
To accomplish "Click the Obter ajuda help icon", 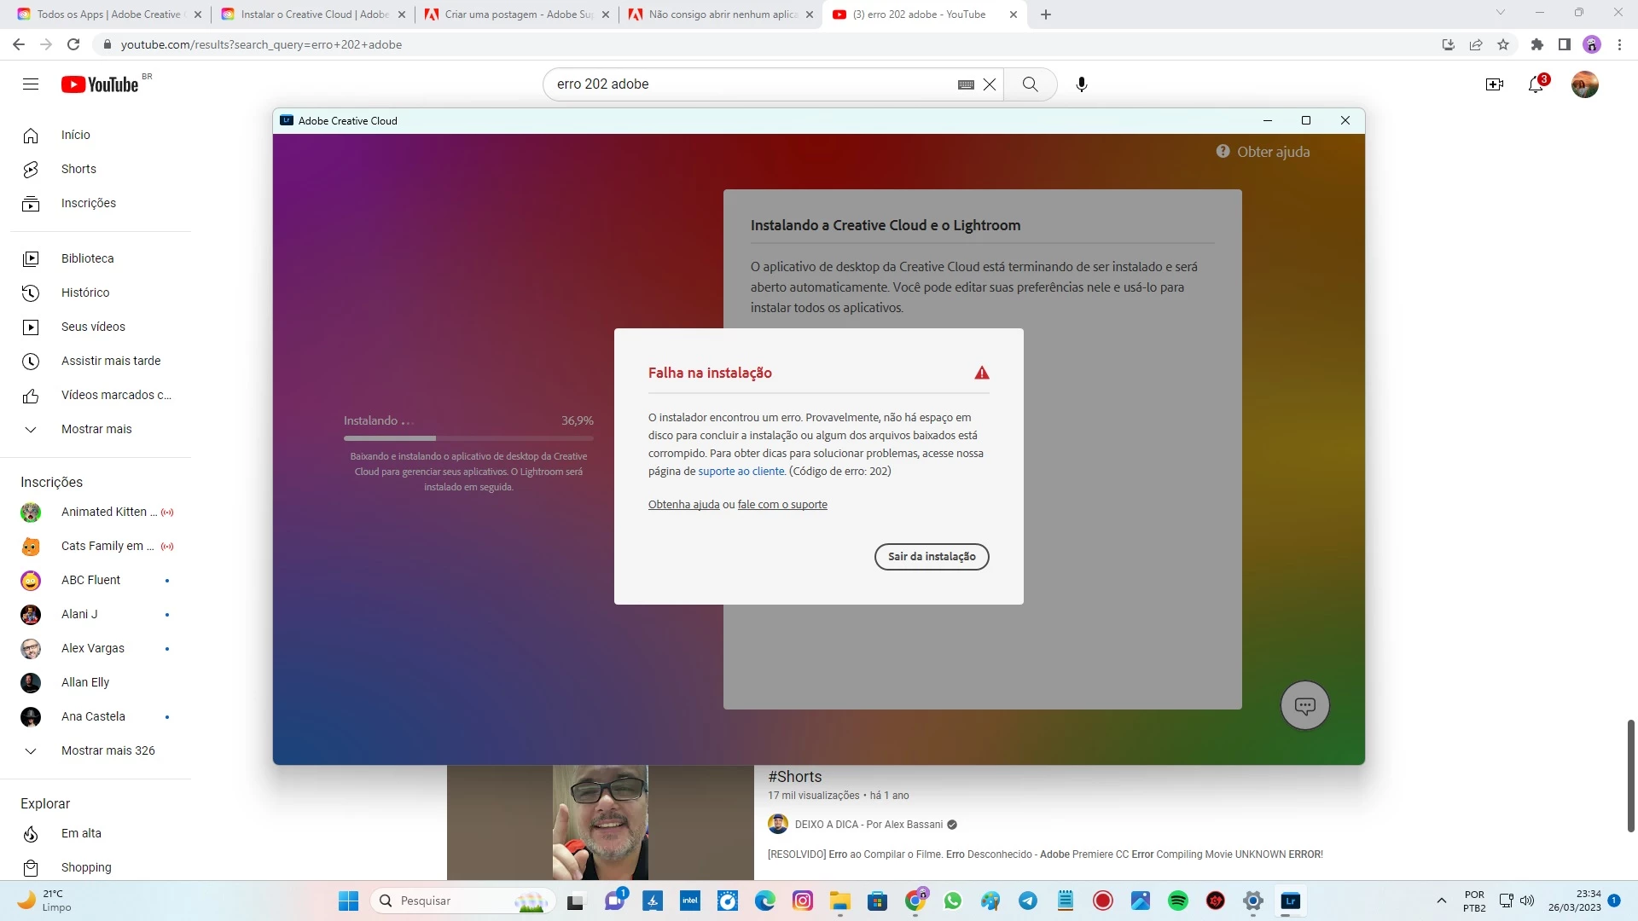I will (x=1223, y=152).
